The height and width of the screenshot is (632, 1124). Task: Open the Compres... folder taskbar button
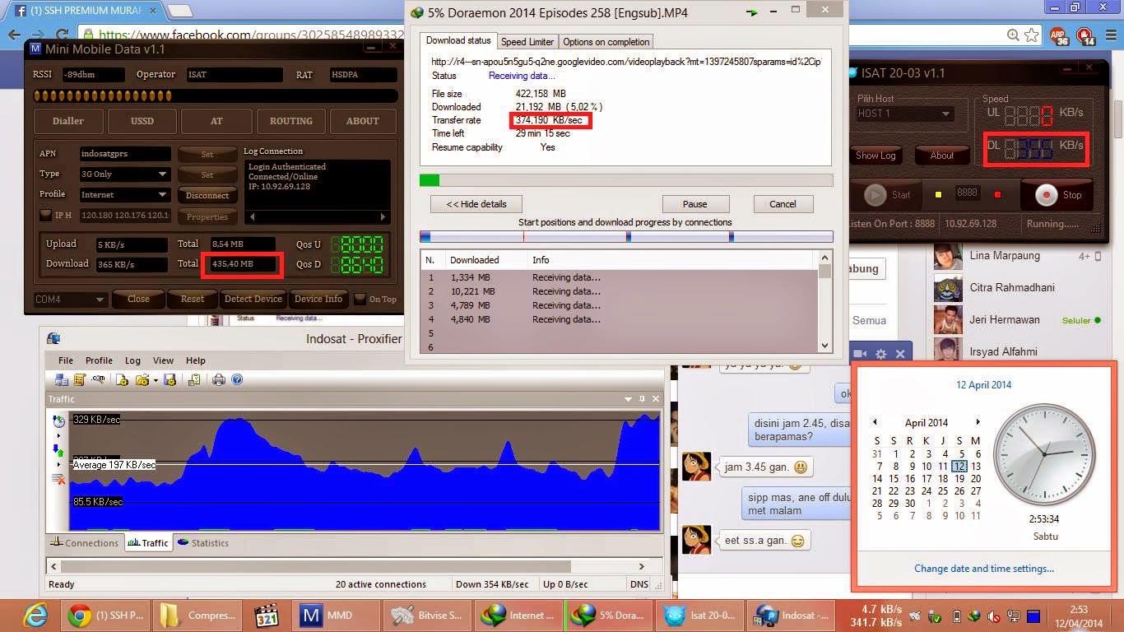[x=199, y=615]
